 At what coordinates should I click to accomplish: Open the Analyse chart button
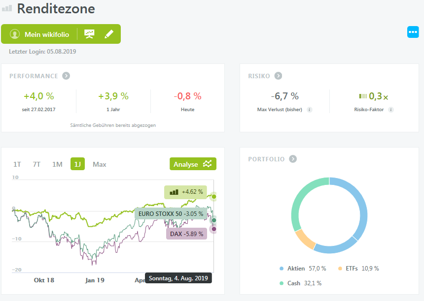coord(193,164)
